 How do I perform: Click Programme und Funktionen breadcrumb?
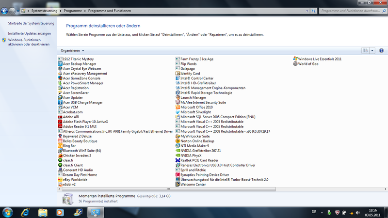coord(110,11)
